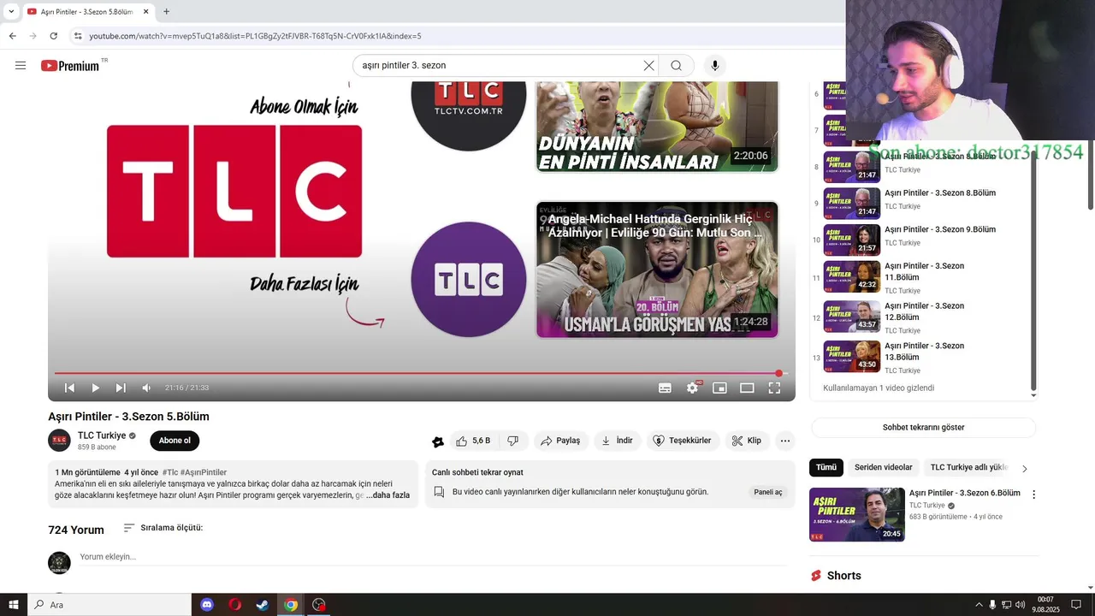
Task: Open Steam from the taskbar
Action: click(263, 605)
